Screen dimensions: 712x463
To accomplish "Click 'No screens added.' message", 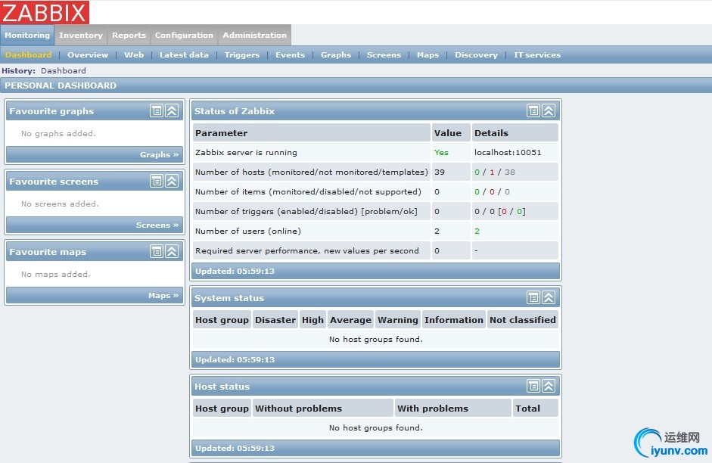I will (x=60, y=204).
